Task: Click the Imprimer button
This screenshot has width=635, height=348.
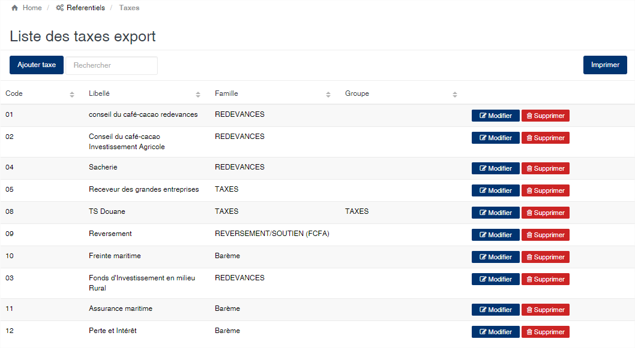Action: pyautogui.click(x=605, y=65)
